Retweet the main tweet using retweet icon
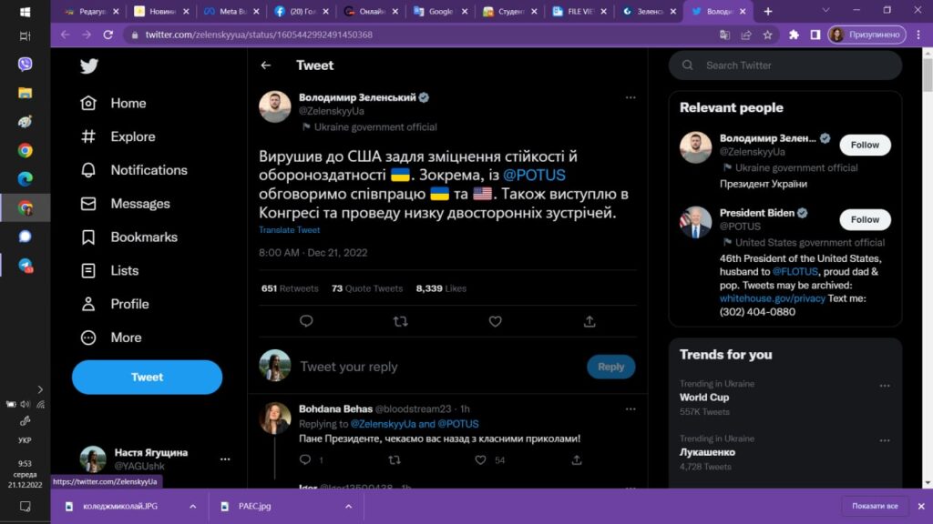This screenshot has height=524, width=933. (x=400, y=321)
